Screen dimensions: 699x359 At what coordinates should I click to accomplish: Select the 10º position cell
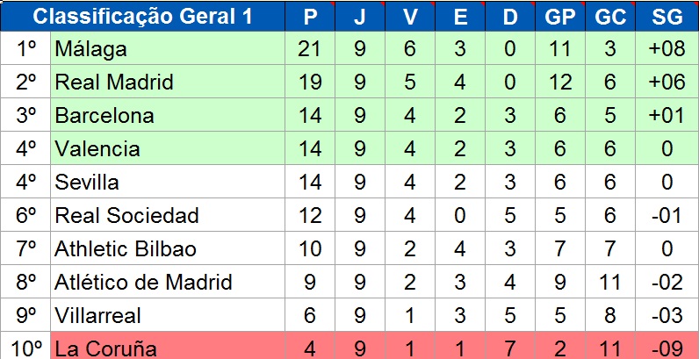[26, 348]
